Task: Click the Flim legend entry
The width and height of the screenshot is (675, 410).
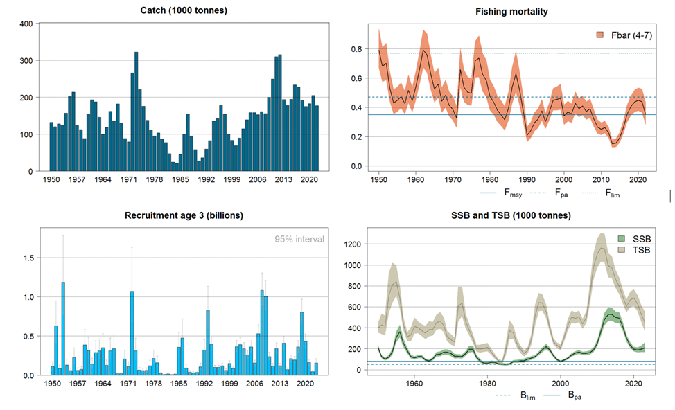Action: click(599, 193)
